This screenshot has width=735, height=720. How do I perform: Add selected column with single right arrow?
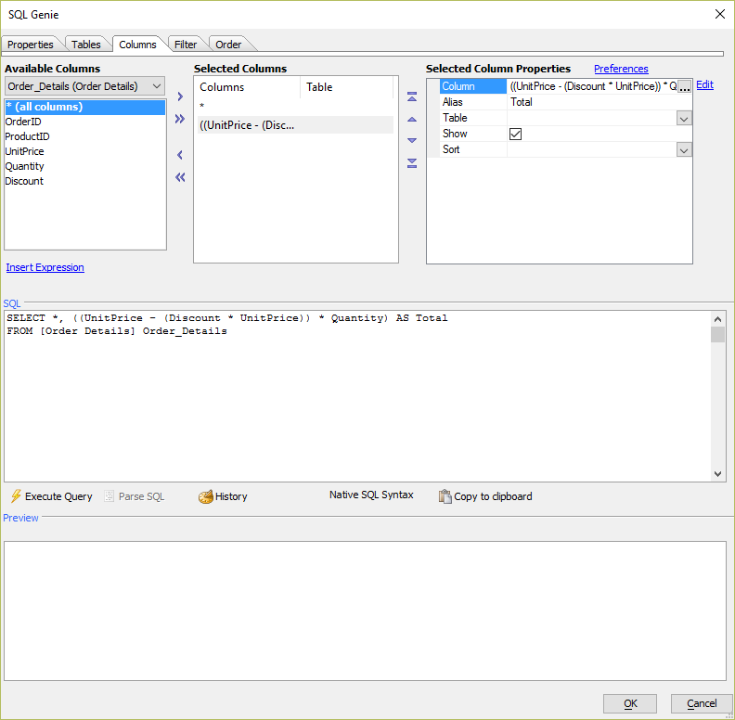click(x=180, y=96)
